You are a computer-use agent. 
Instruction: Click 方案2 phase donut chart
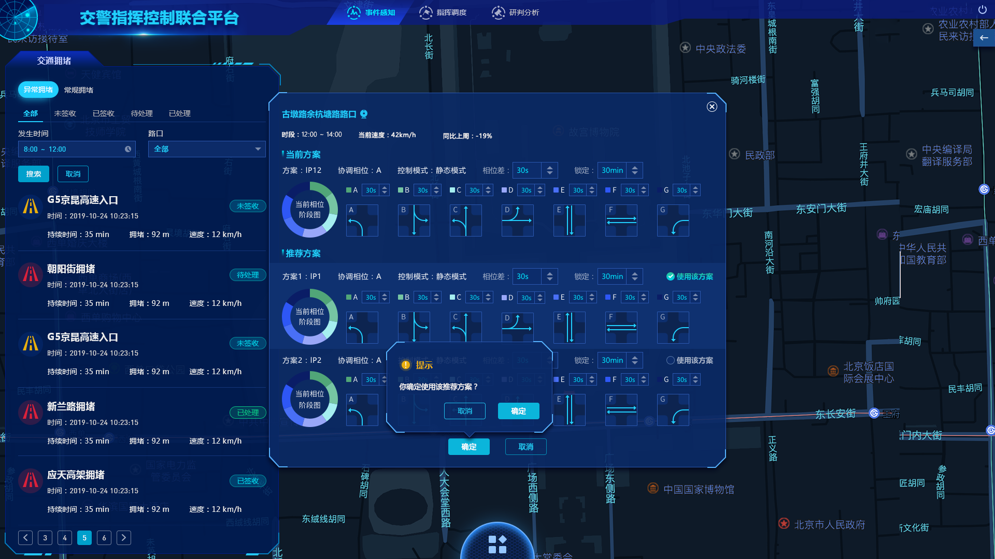310,399
